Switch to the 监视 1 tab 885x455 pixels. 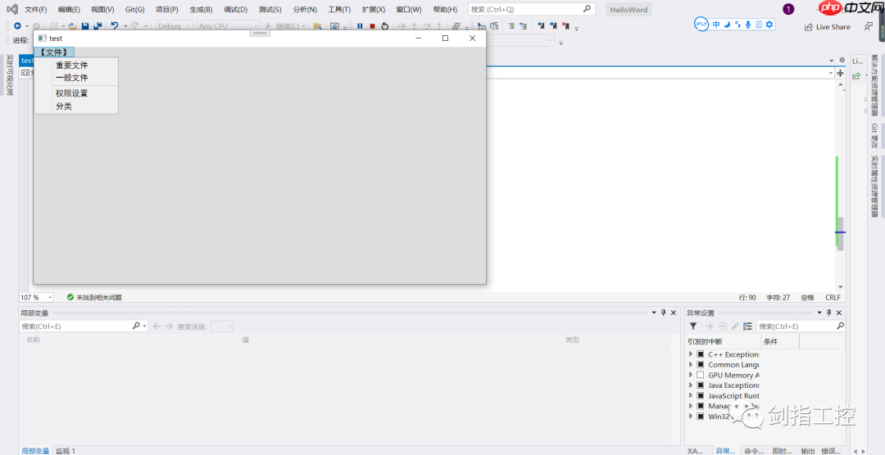click(x=66, y=450)
